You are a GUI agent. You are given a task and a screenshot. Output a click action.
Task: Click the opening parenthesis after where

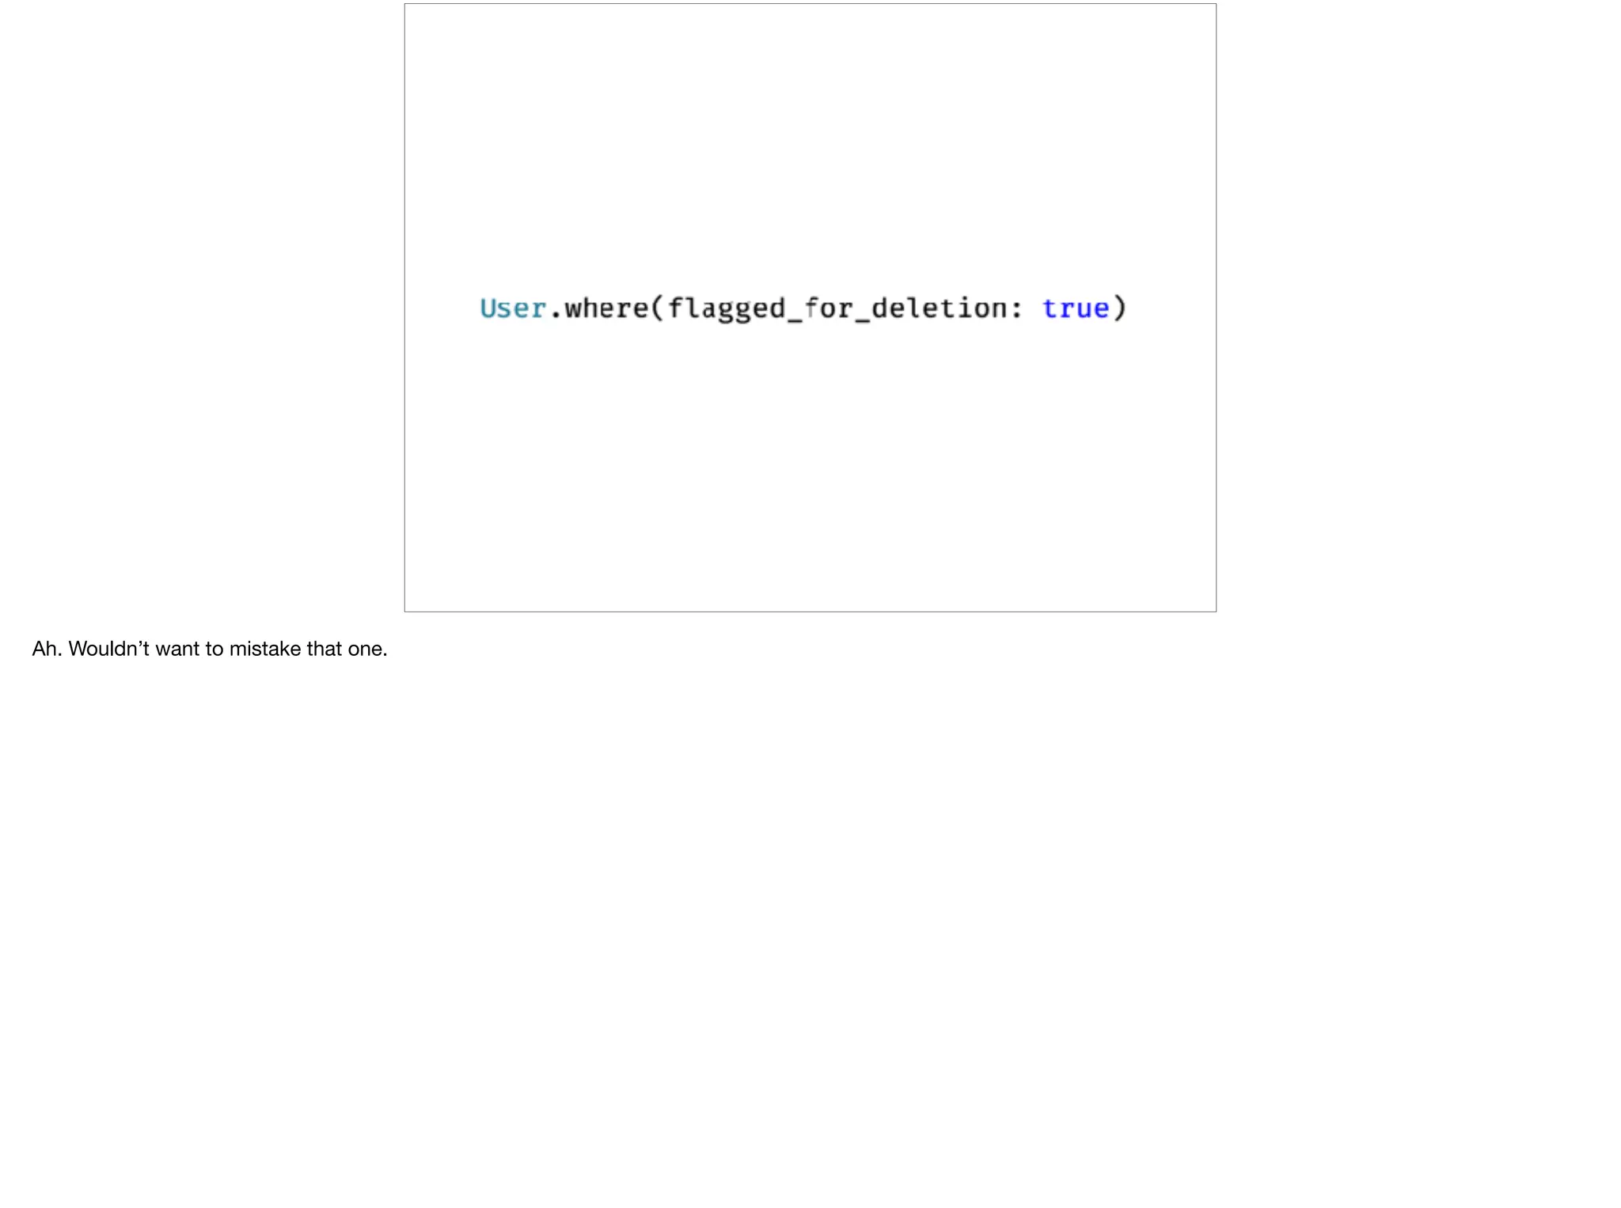pyautogui.click(x=658, y=307)
